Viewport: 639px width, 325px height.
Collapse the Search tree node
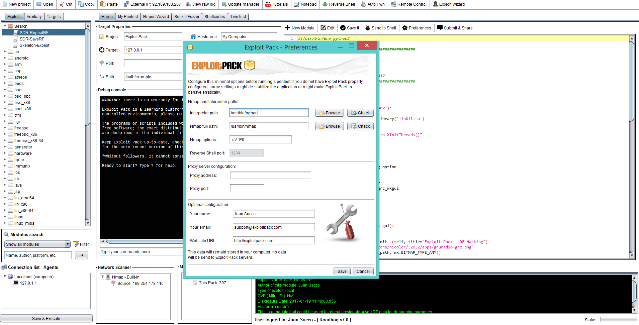pyautogui.click(x=5, y=26)
